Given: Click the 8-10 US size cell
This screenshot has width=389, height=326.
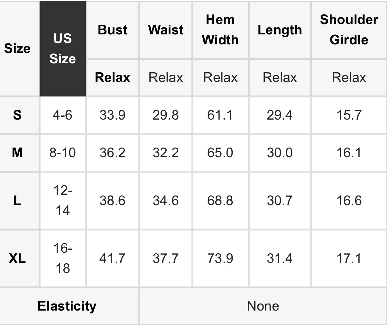Looking at the screenshot, I should (63, 152).
